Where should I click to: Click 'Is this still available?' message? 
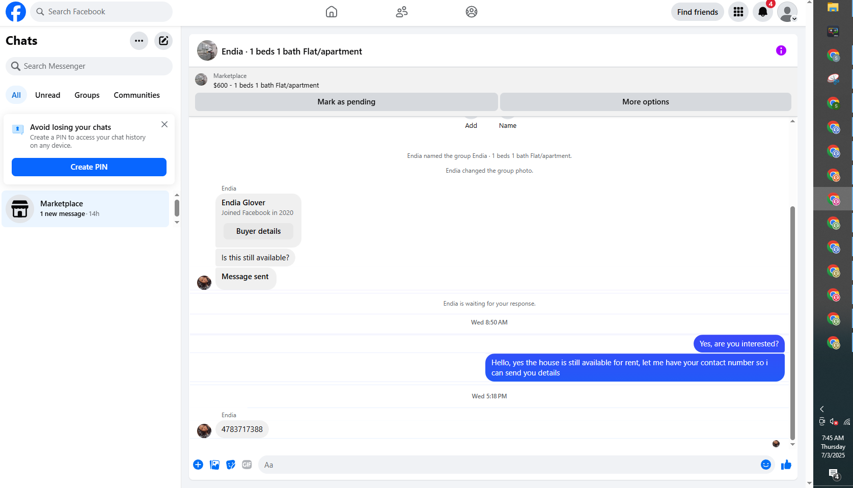click(x=255, y=258)
